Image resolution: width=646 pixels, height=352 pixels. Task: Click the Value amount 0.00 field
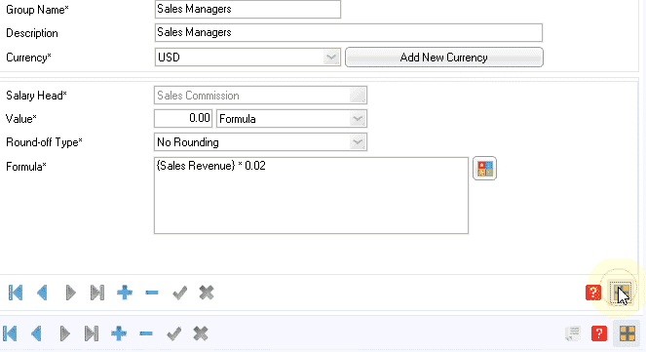click(183, 119)
